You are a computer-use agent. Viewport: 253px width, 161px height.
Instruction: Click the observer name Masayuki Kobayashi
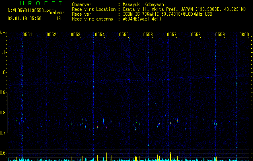(144, 4)
